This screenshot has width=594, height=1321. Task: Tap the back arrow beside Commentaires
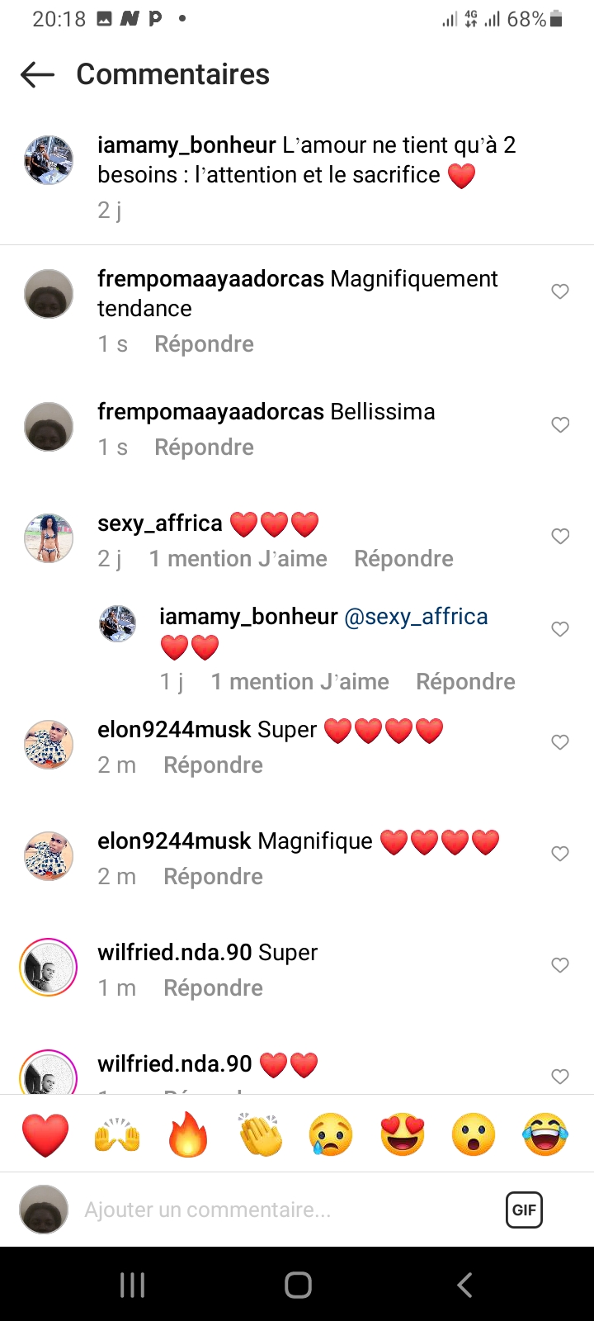[37, 74]
